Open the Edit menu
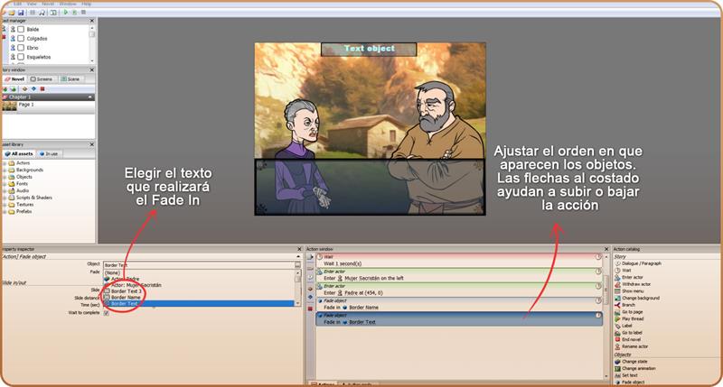 [17, 5]
